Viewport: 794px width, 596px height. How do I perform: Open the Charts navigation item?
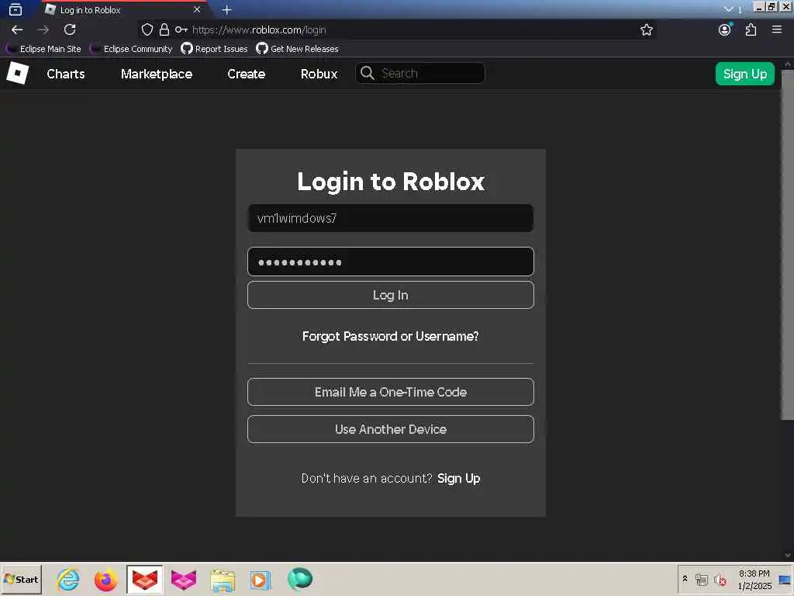coord(66,74)
